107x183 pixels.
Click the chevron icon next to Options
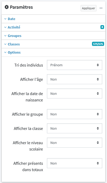[x=5, y=52]
